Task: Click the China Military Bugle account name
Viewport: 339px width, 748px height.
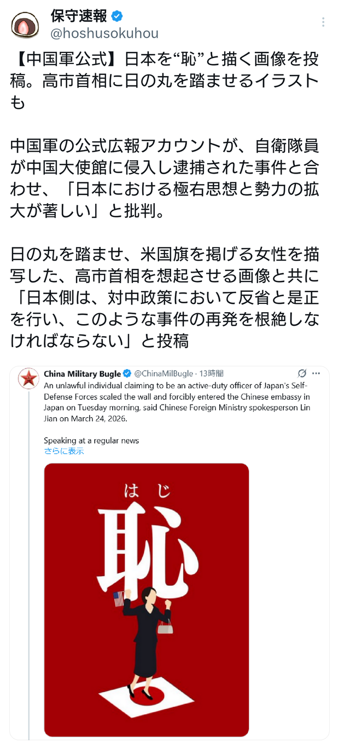Action: click(x=82, y=373)
